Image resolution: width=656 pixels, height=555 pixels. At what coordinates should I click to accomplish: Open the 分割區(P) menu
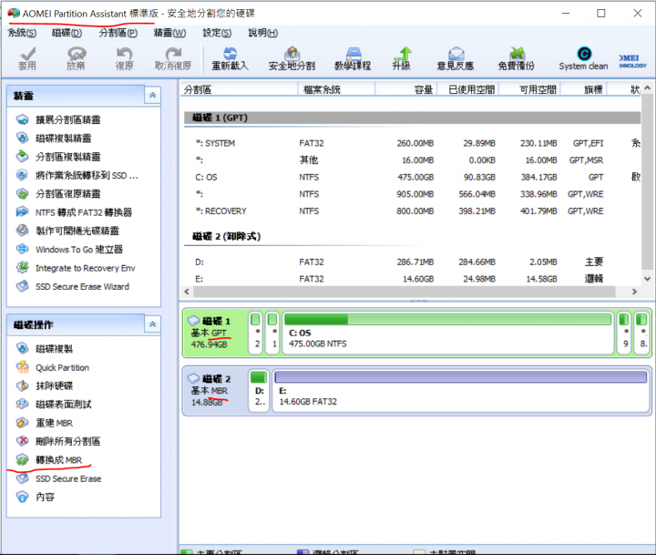[x=118, y=33]
